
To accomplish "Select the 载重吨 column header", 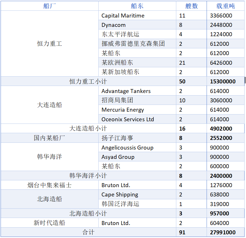I will (225, 6).
